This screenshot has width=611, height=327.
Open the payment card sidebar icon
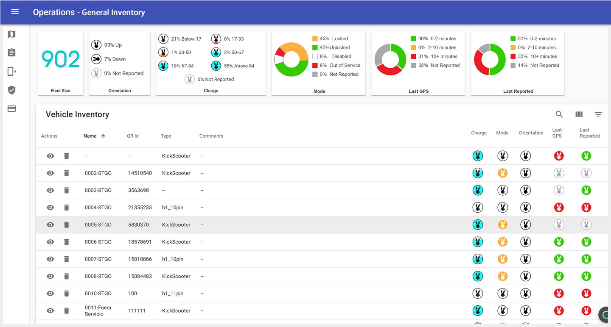pyautogui.click(x=12, y=109)
